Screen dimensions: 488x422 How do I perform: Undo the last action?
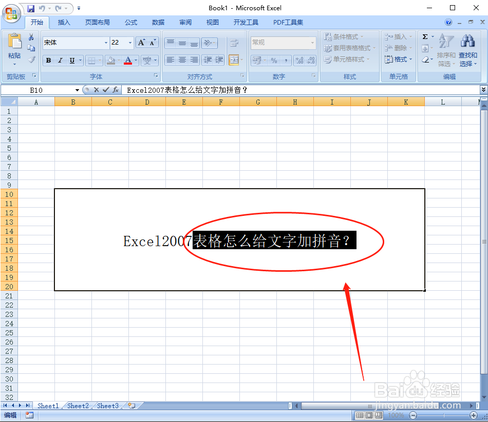click(x=42, y=8)
